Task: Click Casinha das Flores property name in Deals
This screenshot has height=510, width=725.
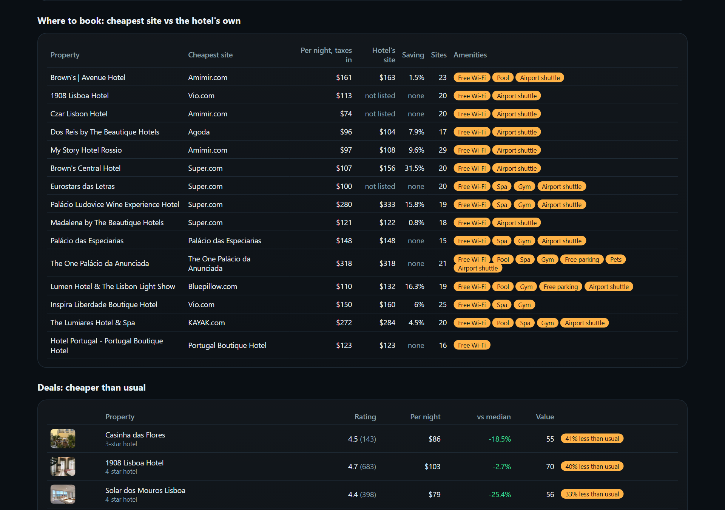Action: (135, 435)
